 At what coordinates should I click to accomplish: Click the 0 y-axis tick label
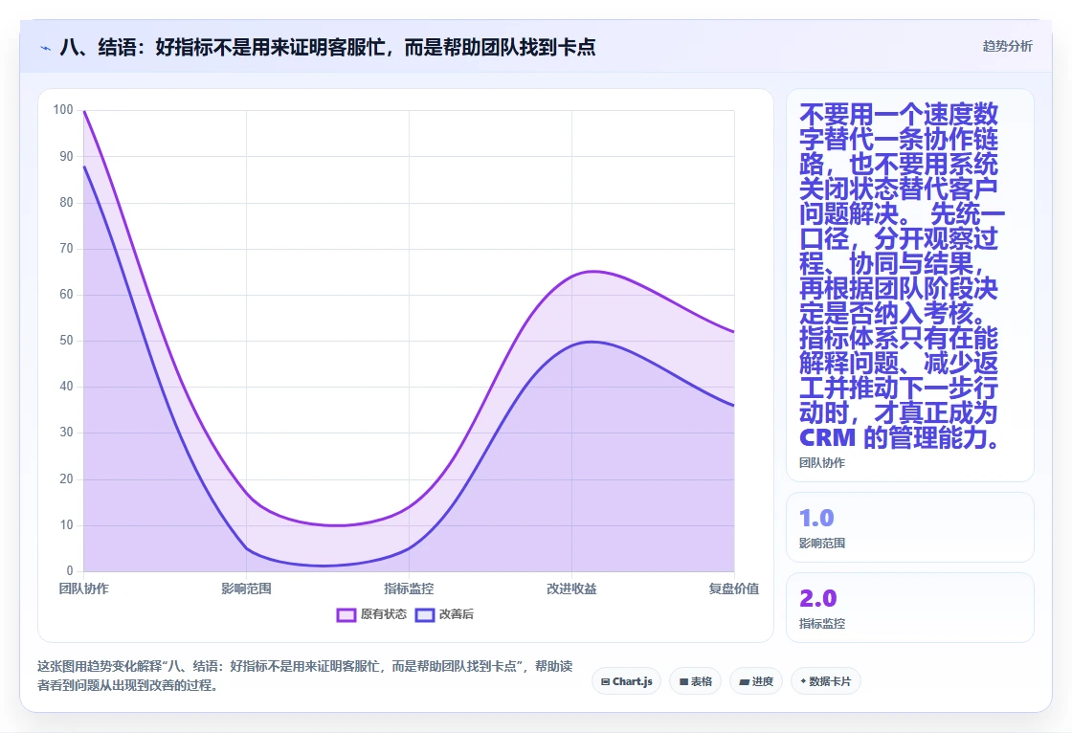tap(70, 571)
